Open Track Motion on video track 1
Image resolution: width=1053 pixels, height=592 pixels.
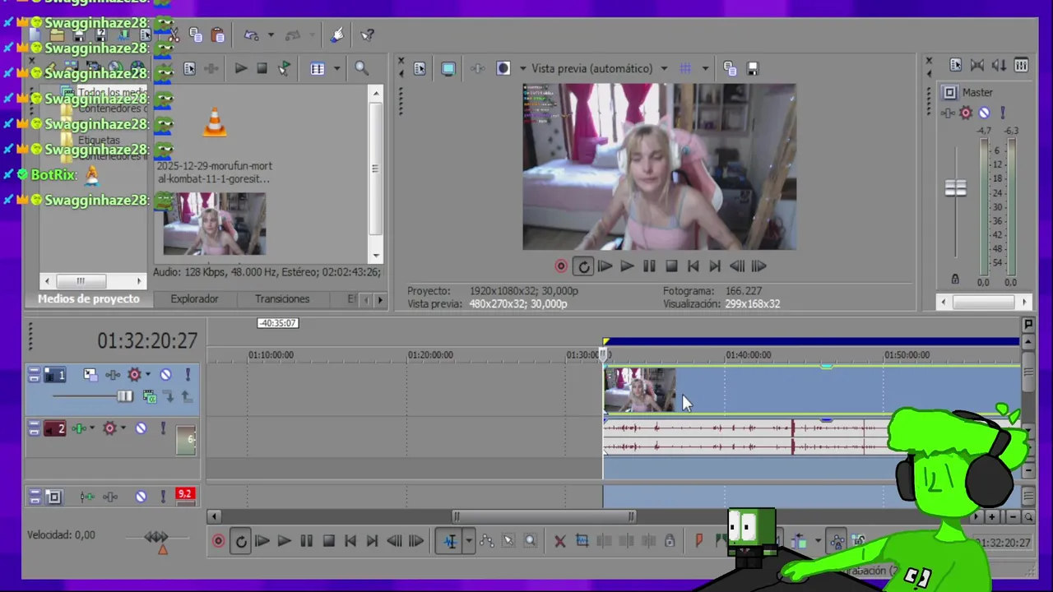click(x=90, y=375)
